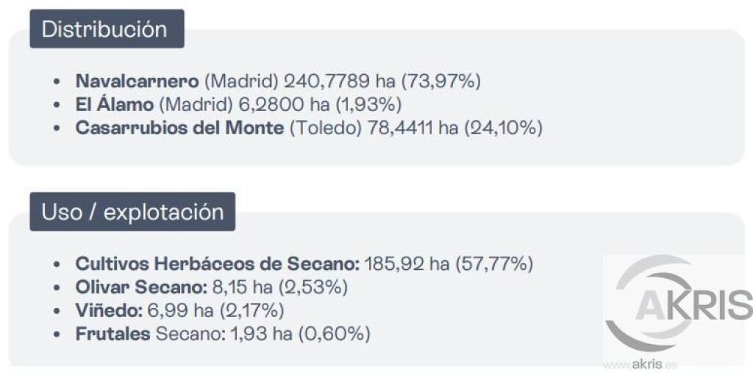This screenshot has height=377, width=753.
Task: Click the 73,97% percentage
Action: click(441, 81)
